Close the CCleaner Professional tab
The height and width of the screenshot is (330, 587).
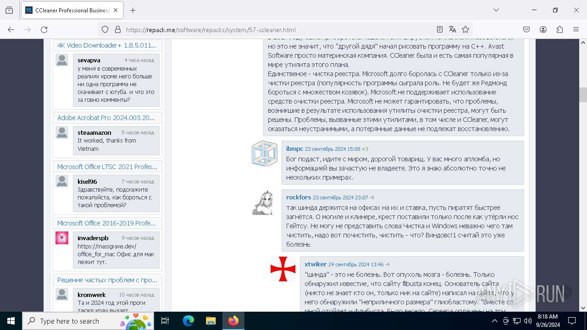116,10
